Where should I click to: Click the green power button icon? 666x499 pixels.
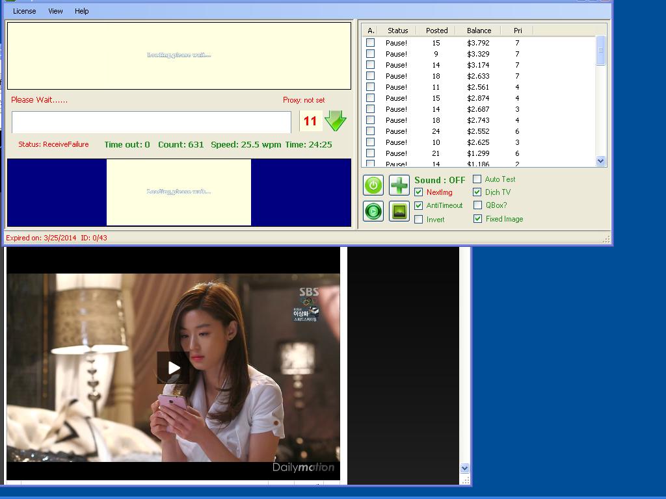coord(373,185)
